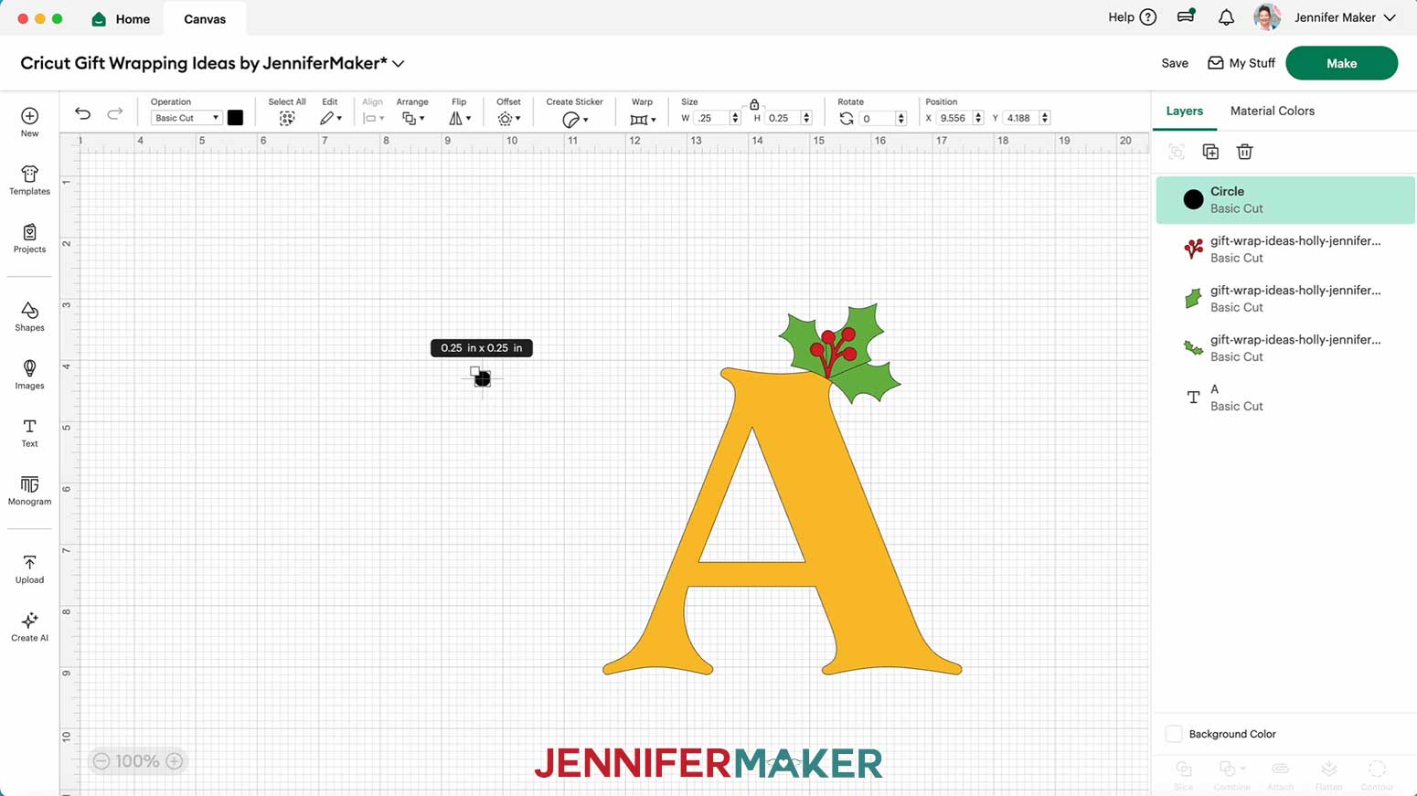This screenshot has width=1417, height=796.
Task: Click the Position X input field
Action: click(954, 118)
